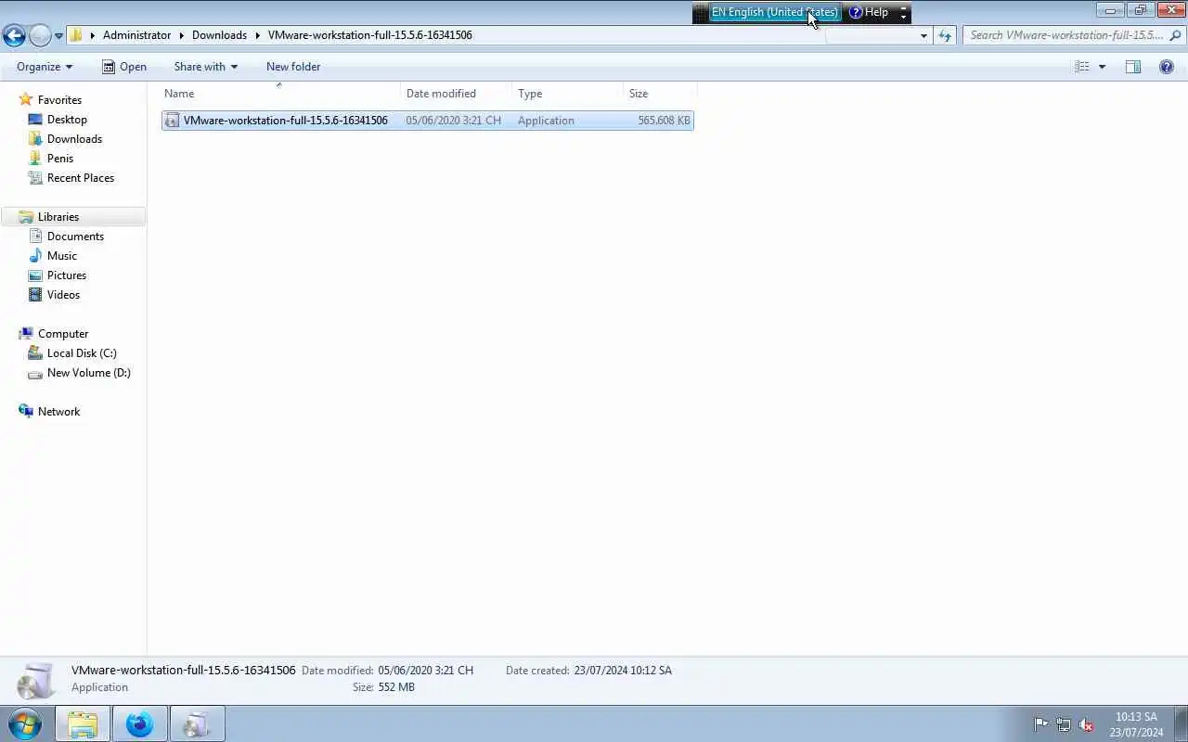Screen dimensions: 1188x742
Task: Click the Back navigation arrow
Action: [14, 35]
